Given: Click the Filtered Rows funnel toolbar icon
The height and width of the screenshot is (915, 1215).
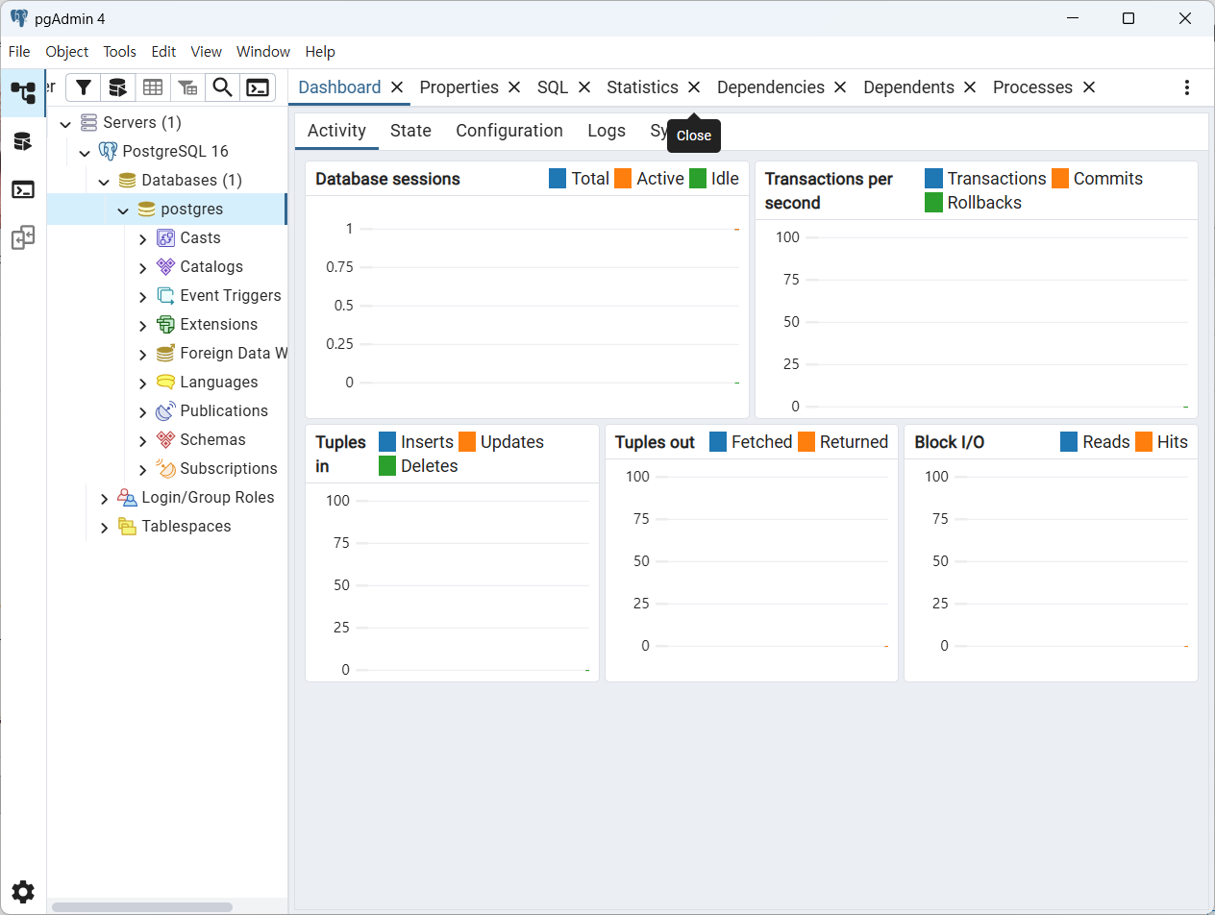Looking at the screenshot, I should (x=84, y=87).
